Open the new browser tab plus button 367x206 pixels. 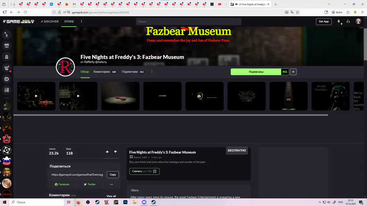(x=276, y=4)
